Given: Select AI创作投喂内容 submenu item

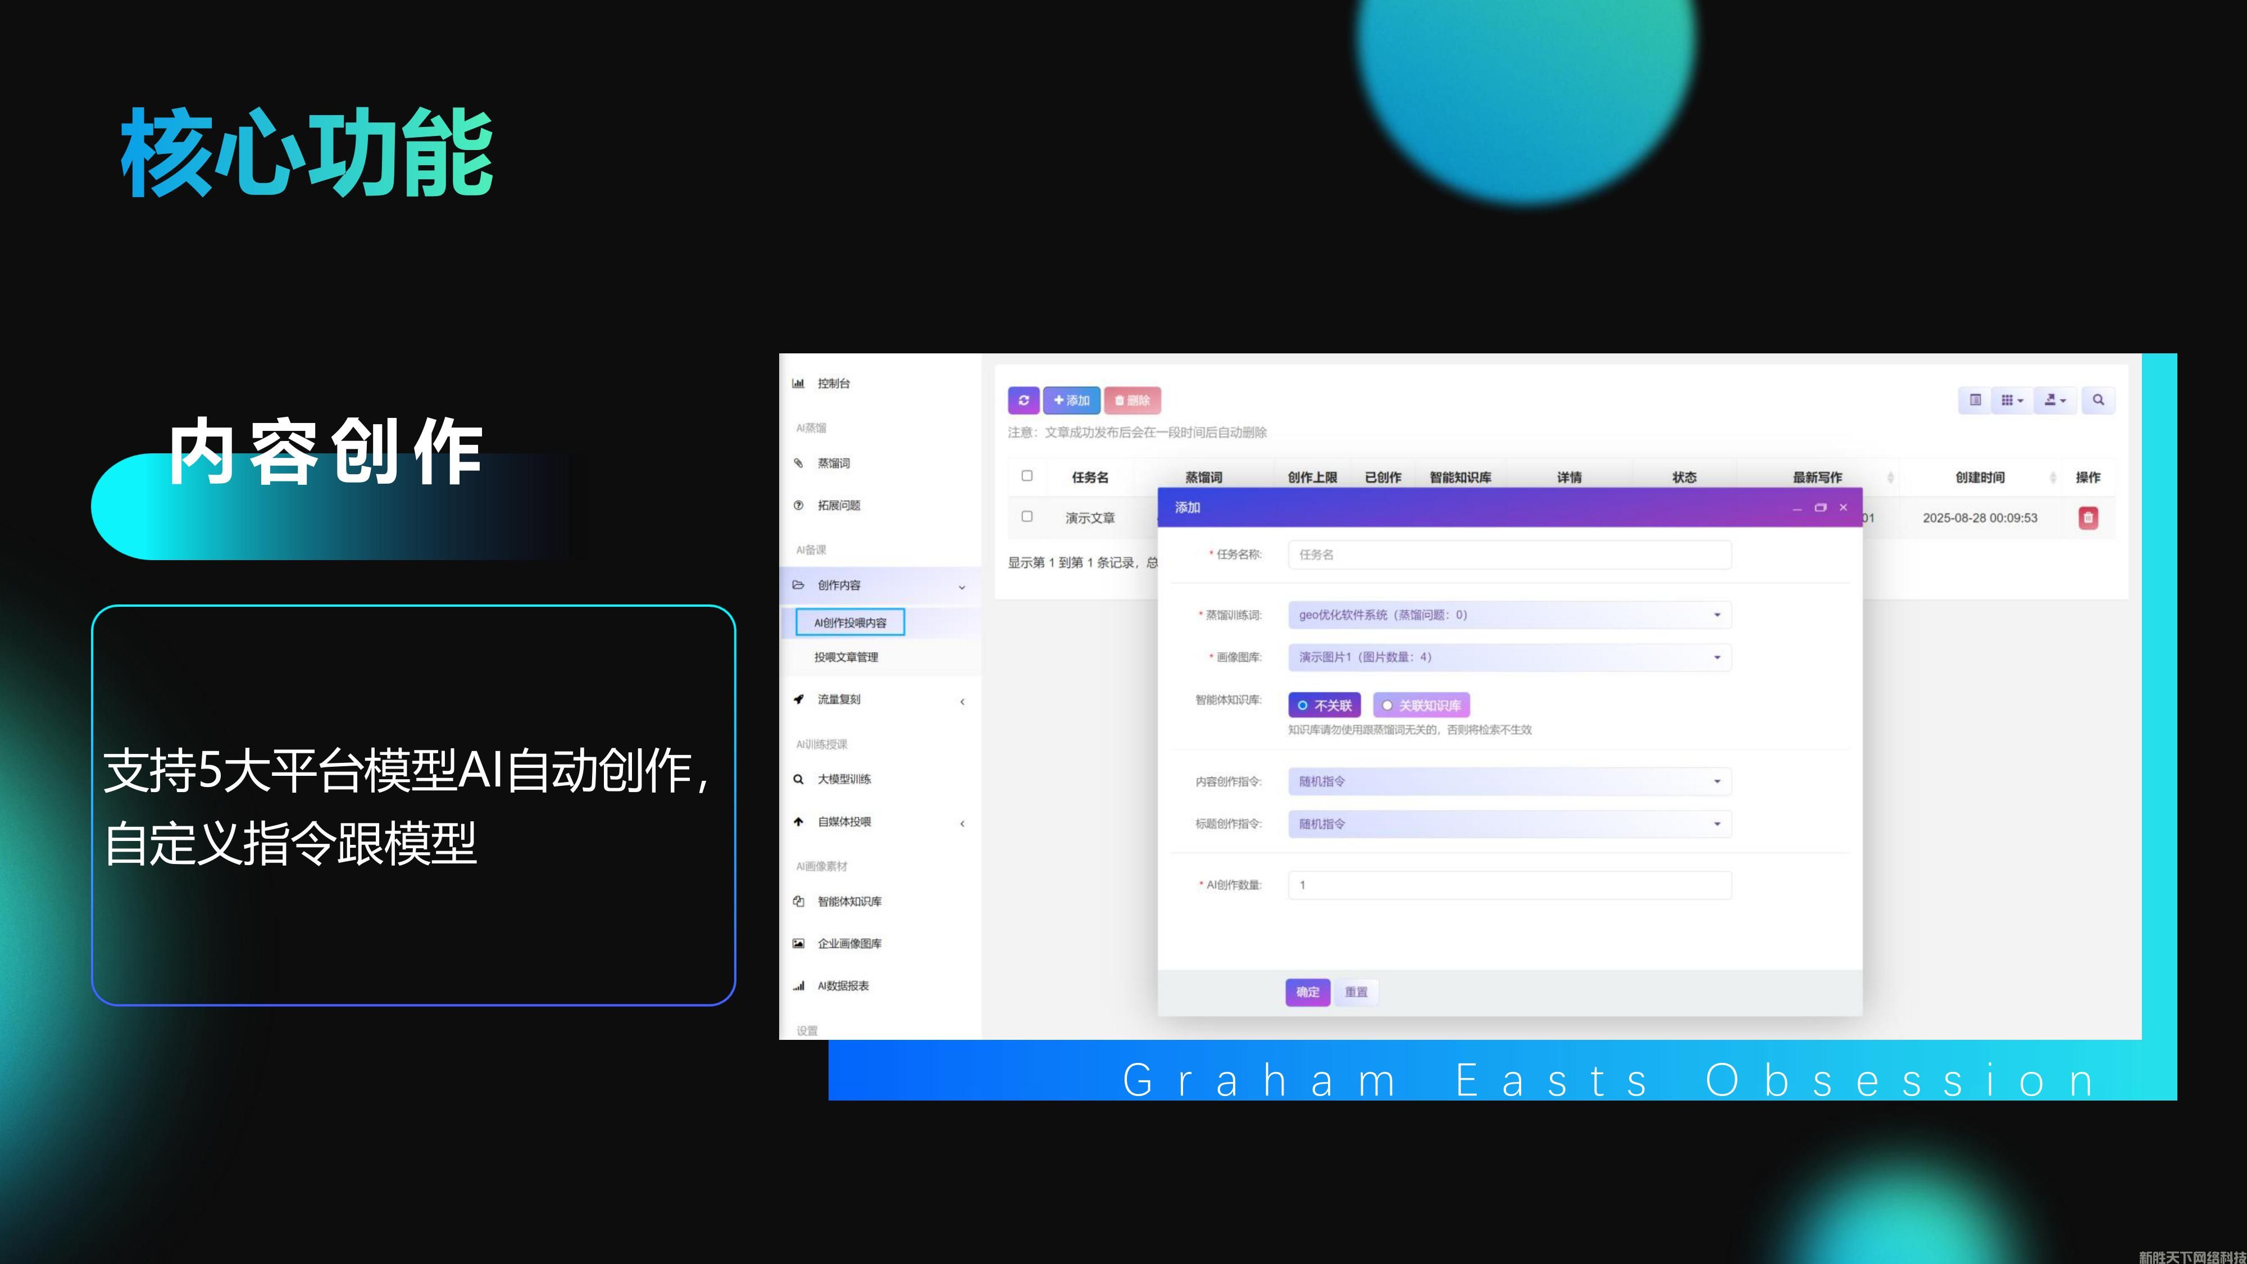Looking at the screenshot, I should click(x=849, y=623).
